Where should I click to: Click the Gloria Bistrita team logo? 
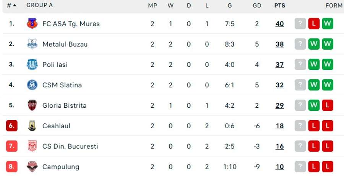[x=32, y=105]
